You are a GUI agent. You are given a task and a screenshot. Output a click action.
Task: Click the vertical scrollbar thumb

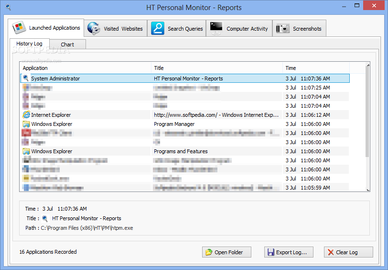click(368, 112)
